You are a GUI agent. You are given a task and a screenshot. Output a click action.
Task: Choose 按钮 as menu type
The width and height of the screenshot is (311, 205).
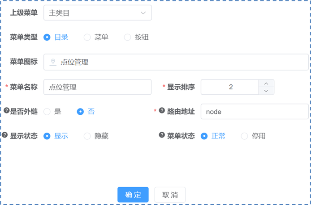127,38
